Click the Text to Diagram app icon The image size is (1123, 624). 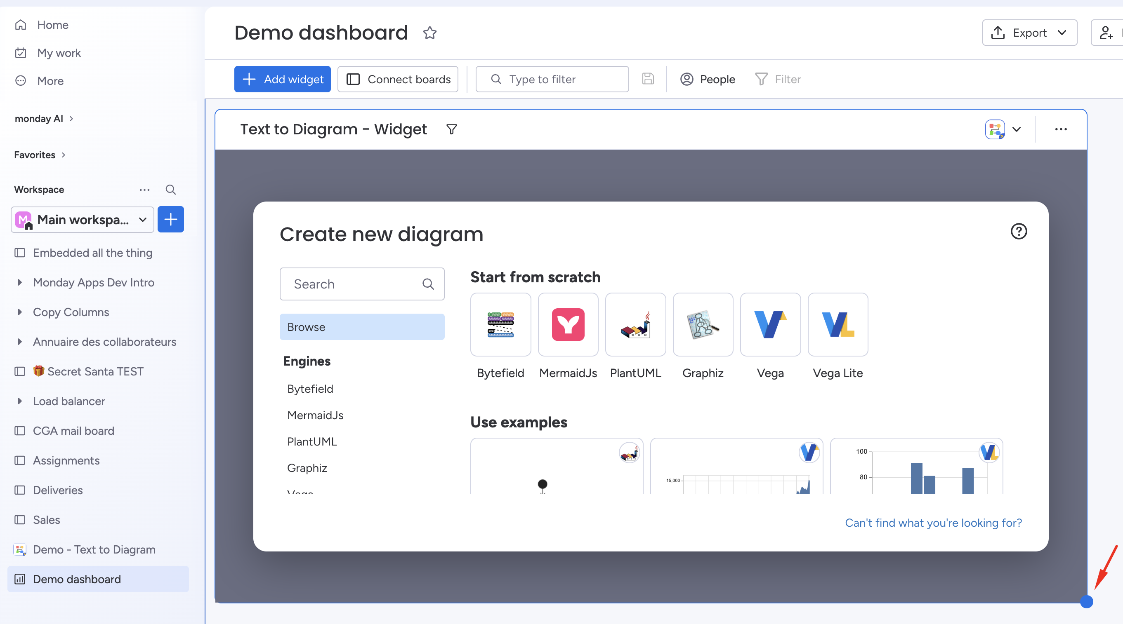click(995, 129)
